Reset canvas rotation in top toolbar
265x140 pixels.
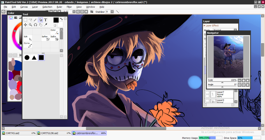[86, 12]
